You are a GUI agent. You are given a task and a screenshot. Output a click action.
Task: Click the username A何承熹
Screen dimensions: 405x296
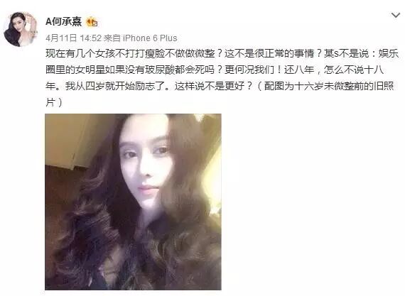63,21
